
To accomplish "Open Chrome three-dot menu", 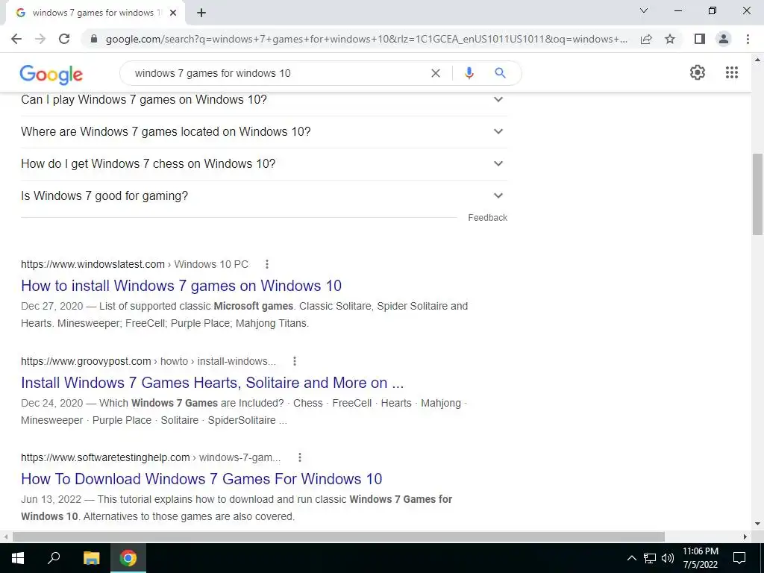I will [x=748, y=39].
